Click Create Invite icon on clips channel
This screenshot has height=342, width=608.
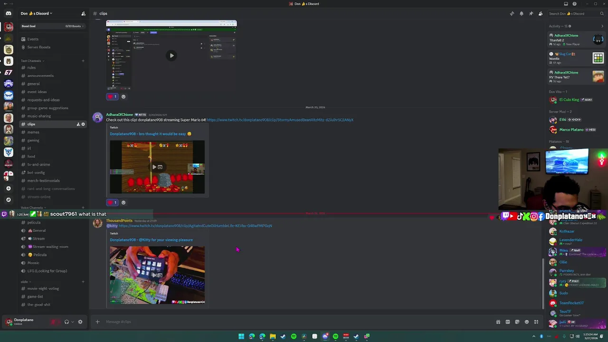[78, 124]
